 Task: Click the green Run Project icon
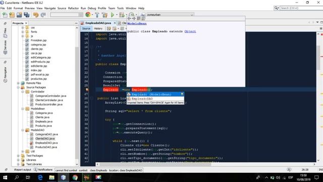coord(113,15)
